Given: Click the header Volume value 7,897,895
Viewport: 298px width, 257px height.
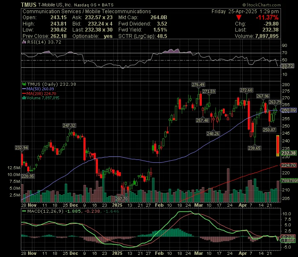Looking at the screenshot, I should (x=267, y=36).
